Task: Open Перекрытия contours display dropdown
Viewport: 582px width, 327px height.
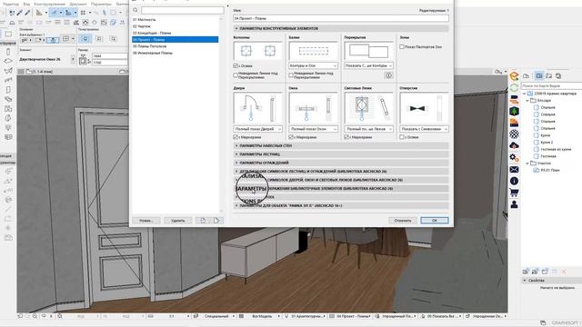Action: click(368, 65)
